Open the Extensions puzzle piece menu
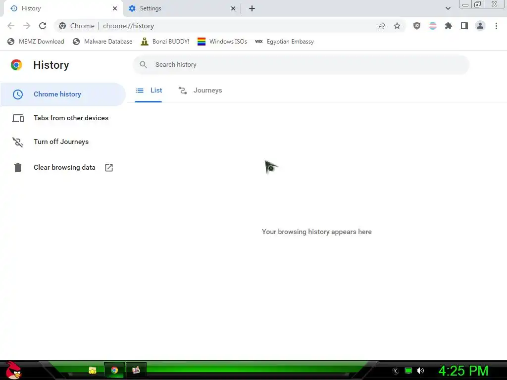The width and height of the screenshot is (507, 380). [x=449, y=26]
